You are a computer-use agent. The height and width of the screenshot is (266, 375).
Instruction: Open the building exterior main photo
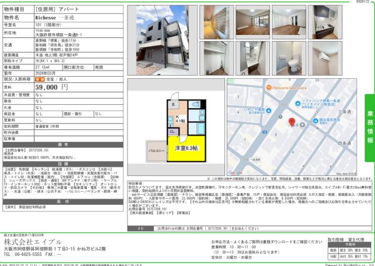pyautogui.click(x=162, y=40)
